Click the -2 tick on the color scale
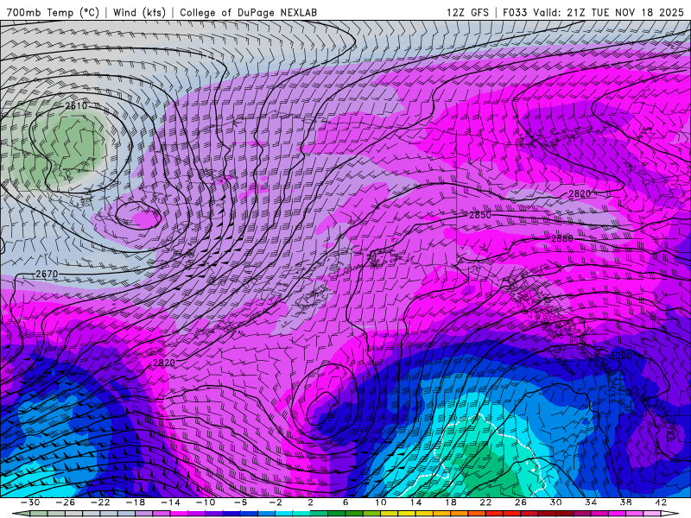 point(276,502)
